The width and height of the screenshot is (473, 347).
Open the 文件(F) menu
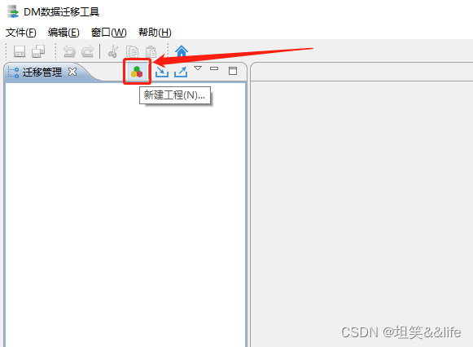21,32
